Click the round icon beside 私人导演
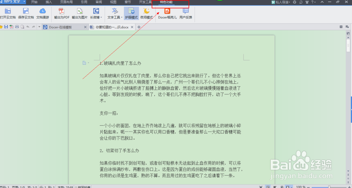This screenshot has height=188, width=352. coord(295,2)
